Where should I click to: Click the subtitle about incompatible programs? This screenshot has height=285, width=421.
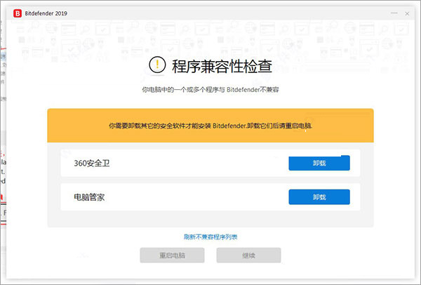210,89
